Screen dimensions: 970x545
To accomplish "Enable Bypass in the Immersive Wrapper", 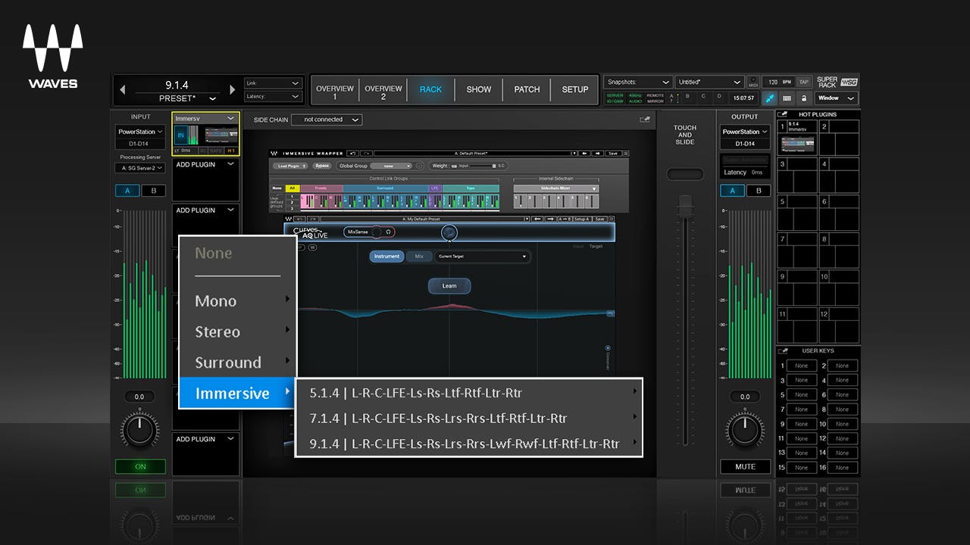I will click(x=321, y=165).
